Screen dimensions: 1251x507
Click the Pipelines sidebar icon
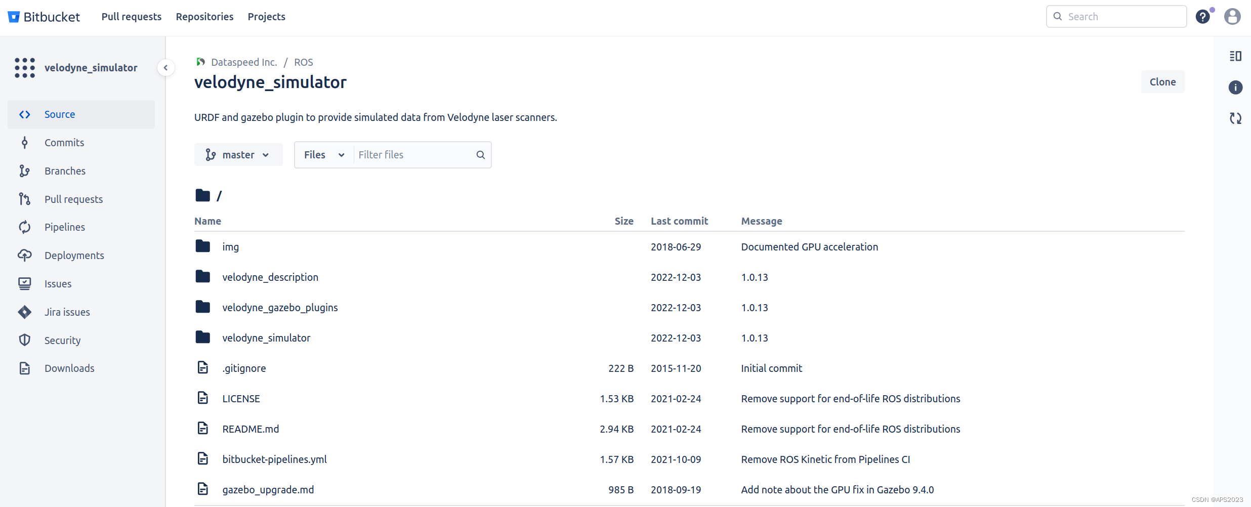[24, 227]
